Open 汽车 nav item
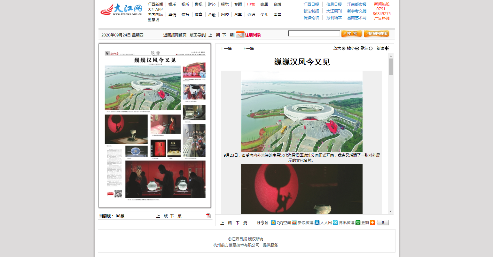Screen dimensions: 493x257 pos(238,15)
